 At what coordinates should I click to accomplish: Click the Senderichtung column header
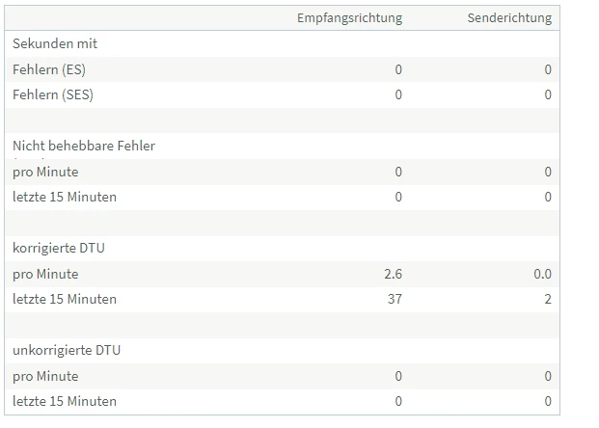pyautogui.click(x=509, y=18)
